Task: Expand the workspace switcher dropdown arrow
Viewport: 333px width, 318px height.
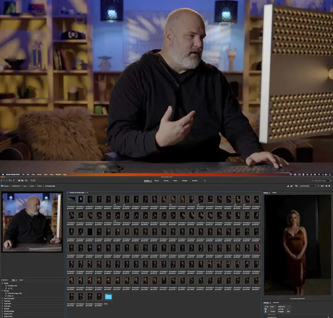Action: pos(204,181)
